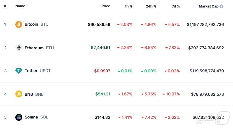
Task: Open the Solana name link
Action: click(31, 117)
